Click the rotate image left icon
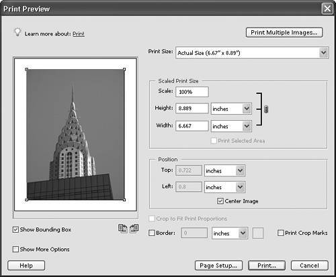This screenshot has width=336, height=277. click(x=123, y=229)
